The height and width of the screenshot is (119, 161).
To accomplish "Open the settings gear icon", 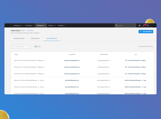I will [x=139, y=25].
